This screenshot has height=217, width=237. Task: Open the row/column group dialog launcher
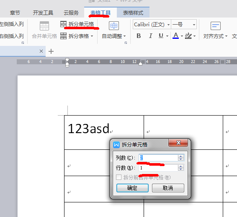23,43
